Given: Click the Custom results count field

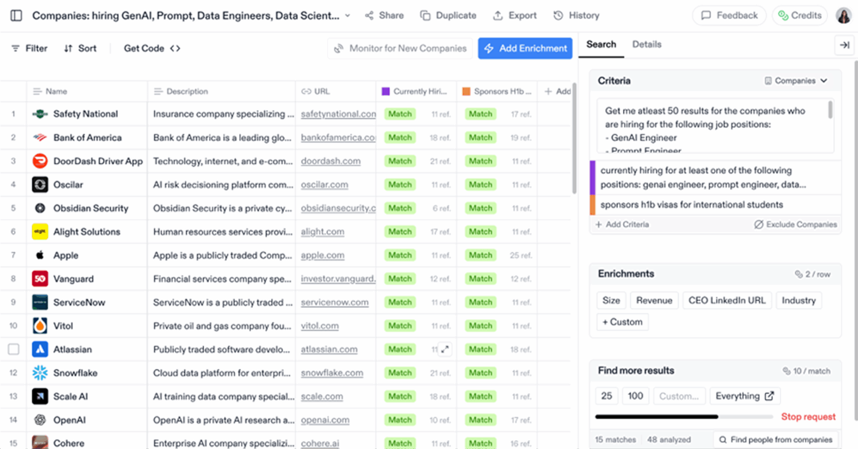Looking at the screenshot, I should [x=679, y=396].
